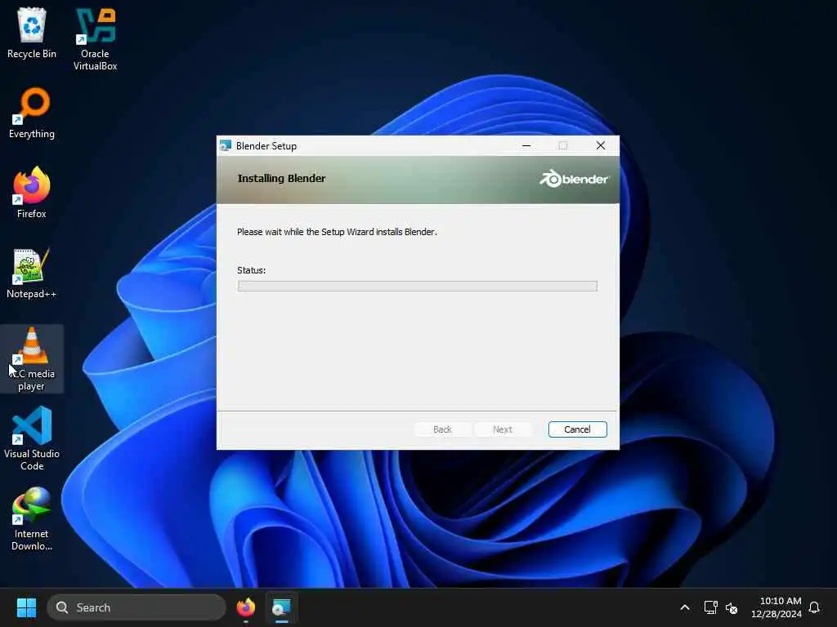Click the Blender logo in setup header
The height and width of the screenshot is (627, 837).
pos(574,179)
